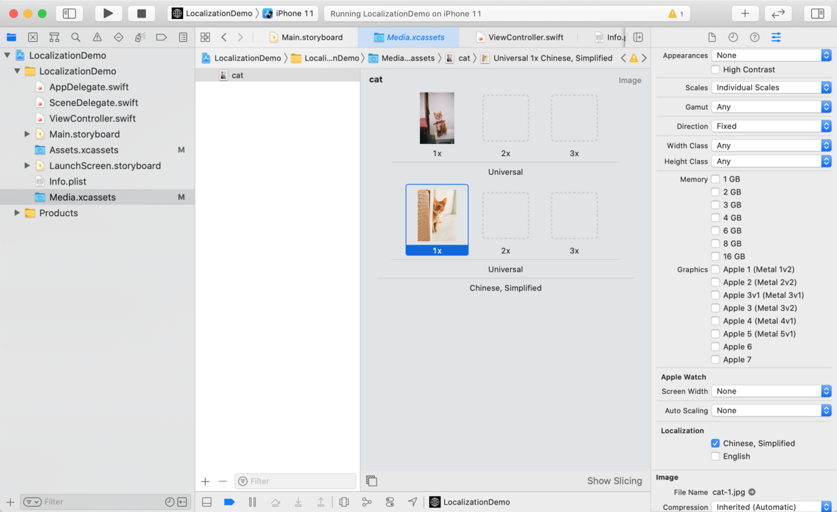
Task: Toggle the debug area breakpoints icon
Action: [x=229, y=502]
